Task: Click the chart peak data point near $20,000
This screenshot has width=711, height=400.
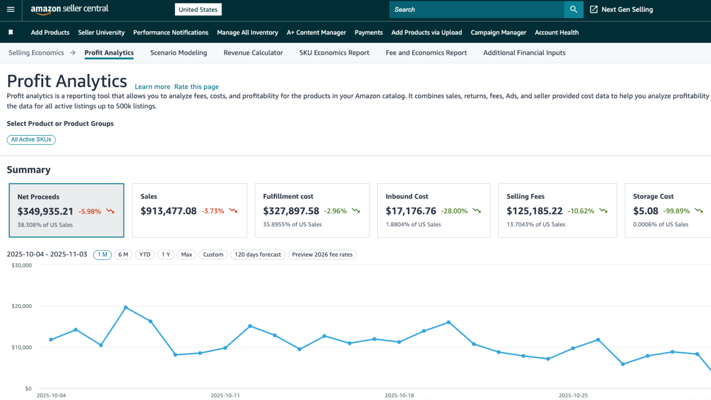Action: 126,308
